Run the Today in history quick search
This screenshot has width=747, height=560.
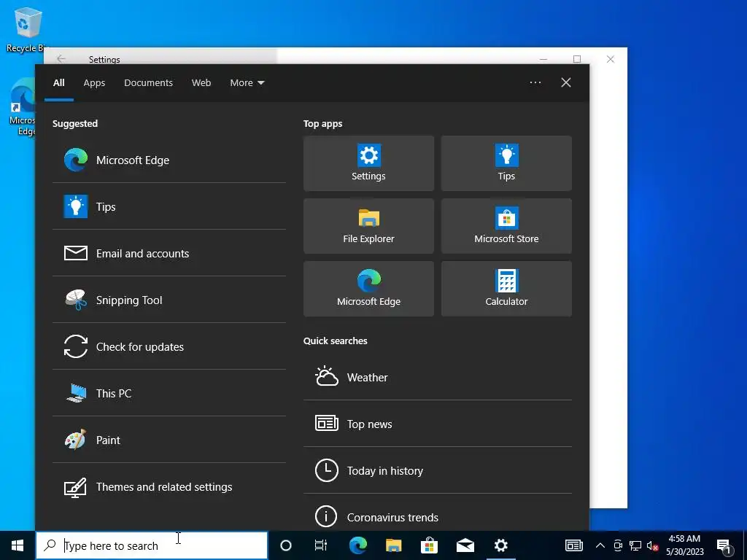pyautogui.click(x=438, y=470)
